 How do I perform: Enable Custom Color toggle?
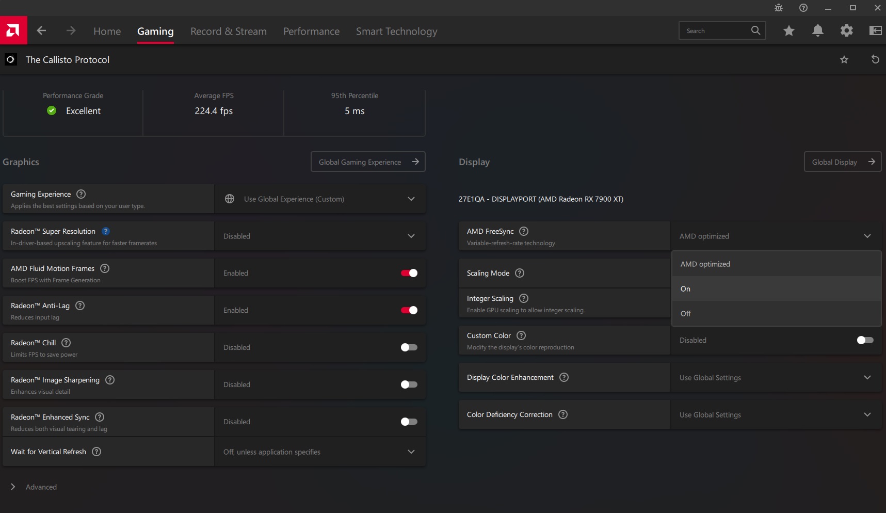(x=865, y=340)
